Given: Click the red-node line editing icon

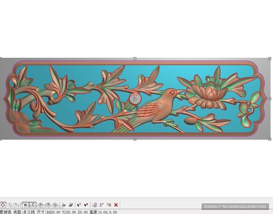Looking at the screenshot, I should [102, 205].
